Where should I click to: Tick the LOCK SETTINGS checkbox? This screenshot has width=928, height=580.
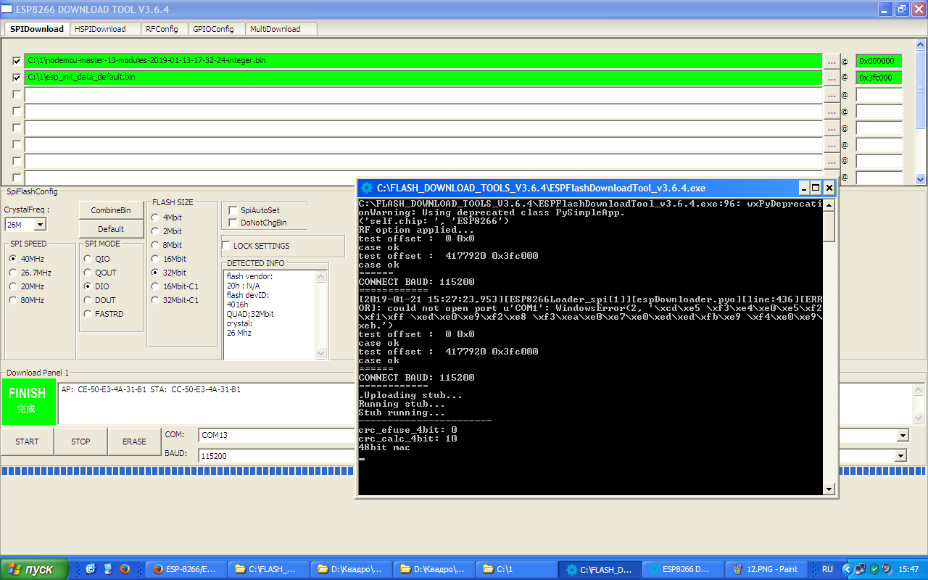pyautogui.click(x=226, y=246)
